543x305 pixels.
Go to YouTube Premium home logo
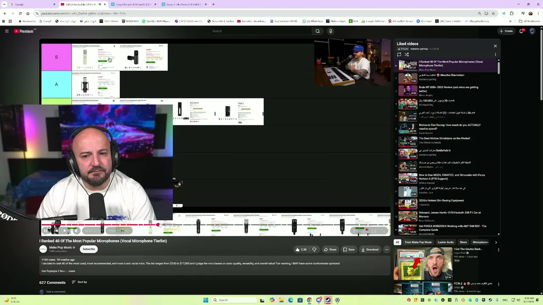point(24,31)
